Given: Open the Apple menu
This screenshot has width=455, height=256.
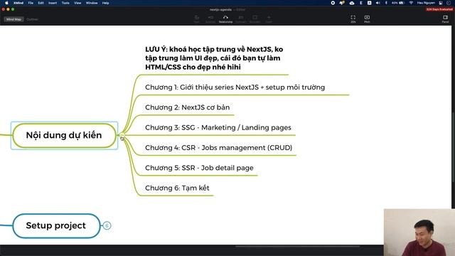Looking at the screenshot, I should 6,3.
